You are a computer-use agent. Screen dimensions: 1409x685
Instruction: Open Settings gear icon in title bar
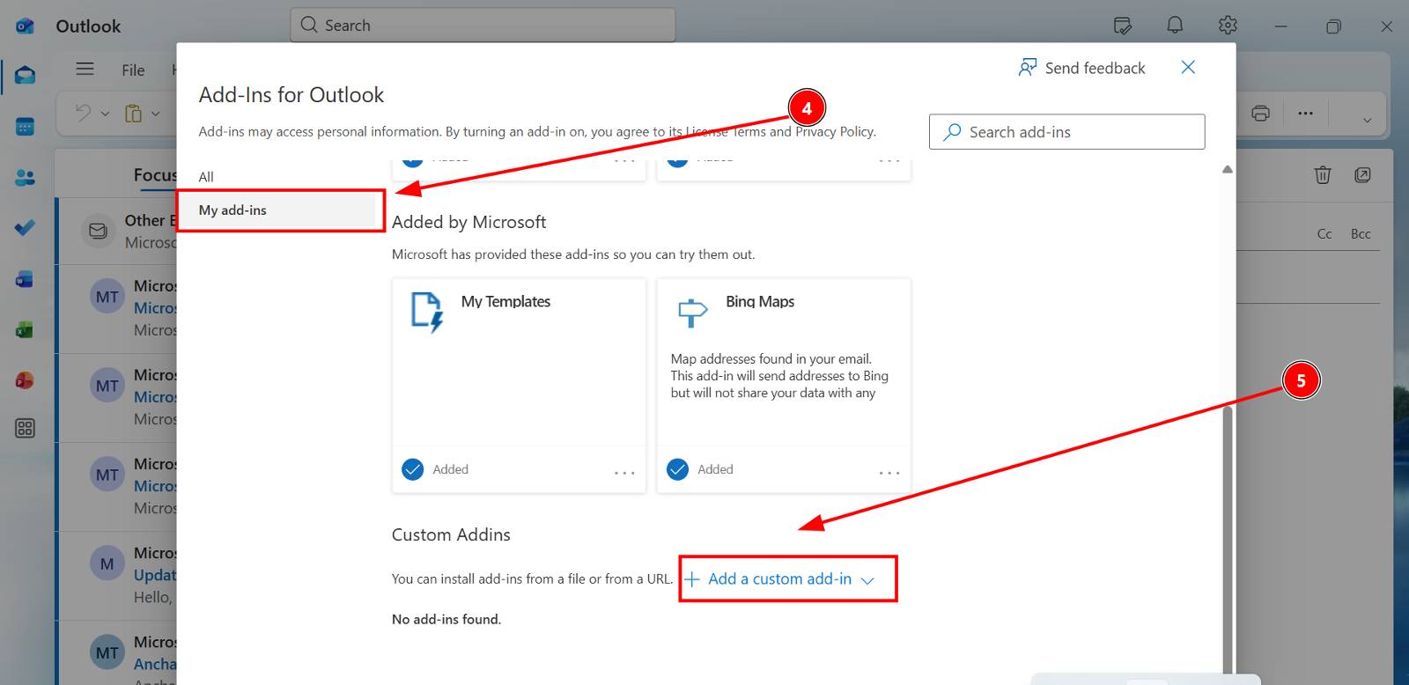[1228, 26]
